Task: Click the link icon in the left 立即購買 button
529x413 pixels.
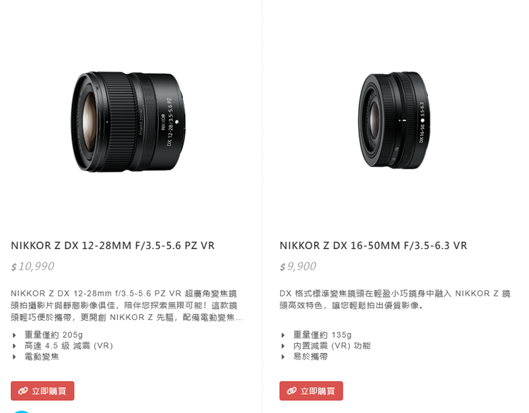Action: (23, 391)
